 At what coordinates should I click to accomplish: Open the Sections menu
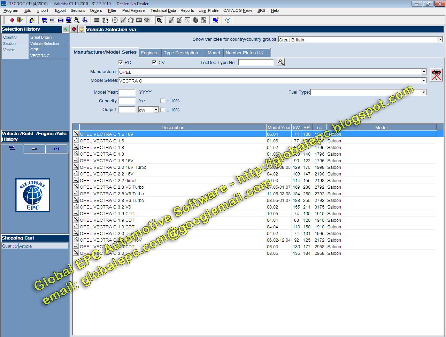coord(78,10)
